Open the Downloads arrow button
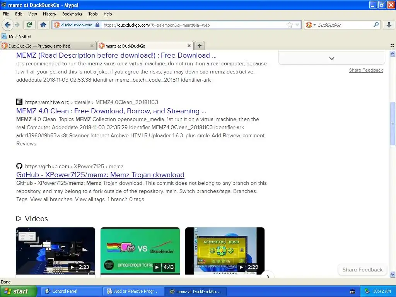Viewport: 396px width, 297px height. pyautogui.click(x=389, y=25)
